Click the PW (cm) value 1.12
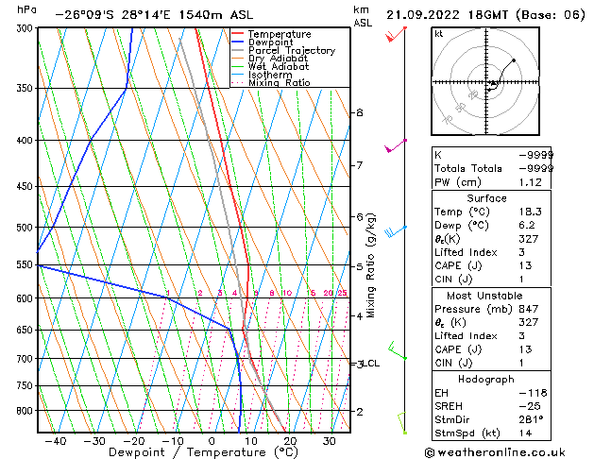 (531, 182)
